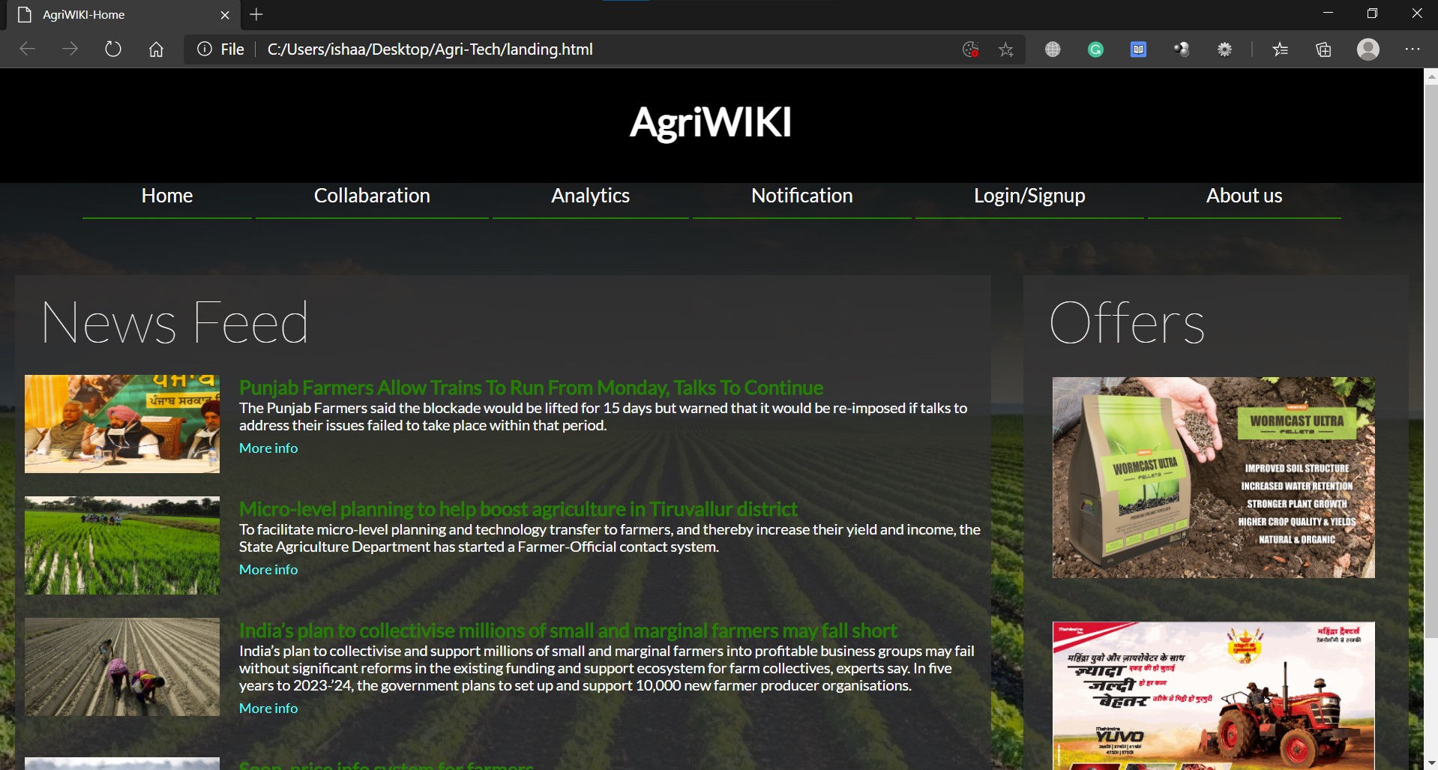
Task: Open the Mahindra Yuvo tractor offer image
Action: pos(1213,696)
